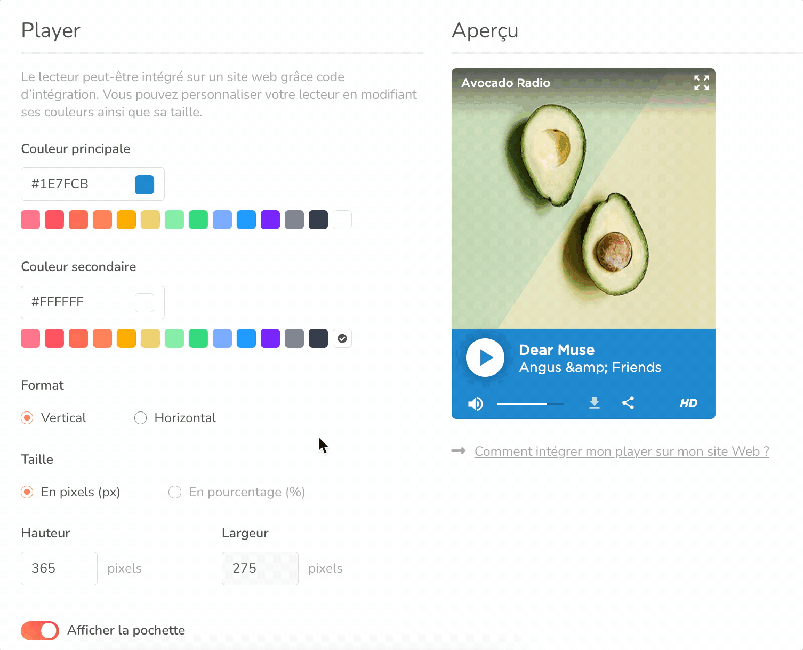The height and width of the screenshot is (650, 803).
Task: Select the Horizontal format radio button
Action: click(141, 418)
